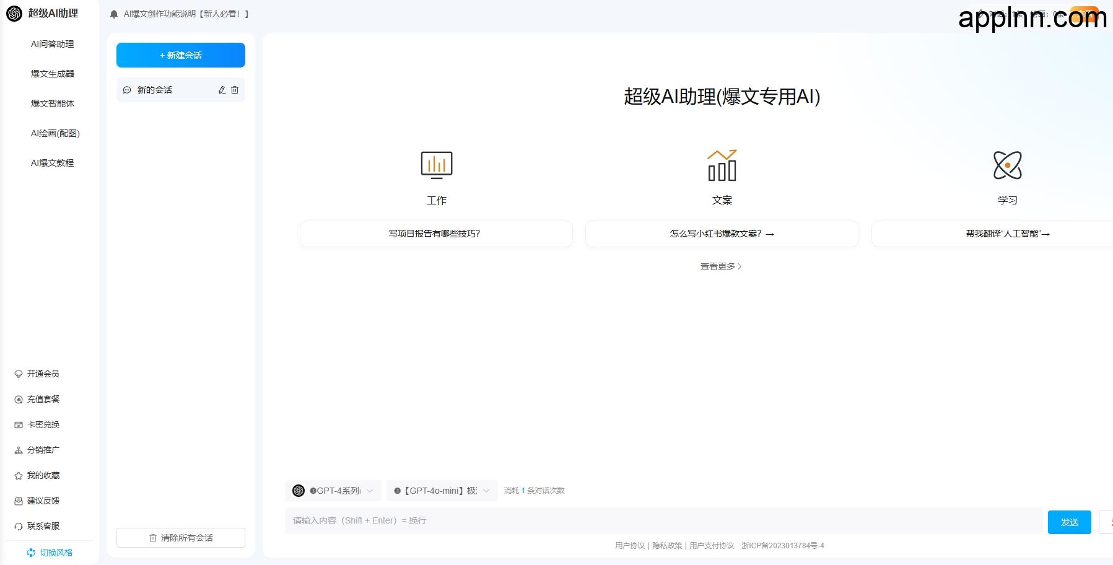The height and width of the screenshot is (565, 1113).
Task: Delete 新的会话 using the trash icon
Action: (234, 90)
